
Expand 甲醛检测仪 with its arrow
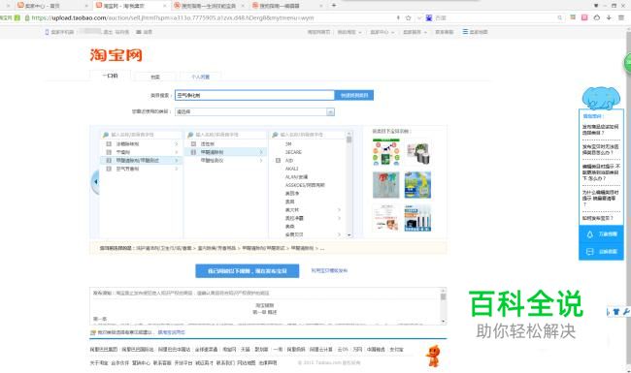261,161
